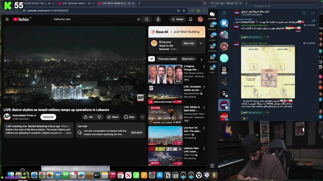Viewport: 323px width, 181px height.
Task: Open the THAAD satellite map image in Telegram
Action: pos(268,72)
